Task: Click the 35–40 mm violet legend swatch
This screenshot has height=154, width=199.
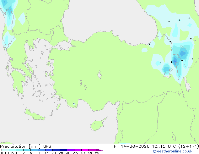Action: (x=78, y=150)
